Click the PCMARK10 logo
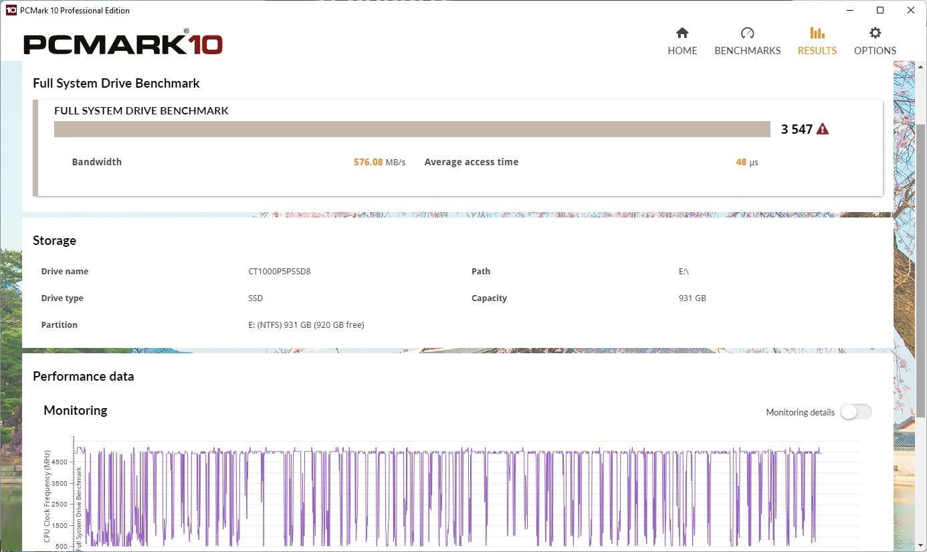The width and height of the screenshot is (927, 552). click(123, 43)
